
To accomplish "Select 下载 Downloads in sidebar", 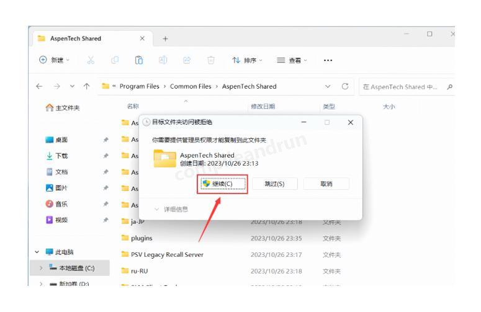I will (x=56, y=156).
